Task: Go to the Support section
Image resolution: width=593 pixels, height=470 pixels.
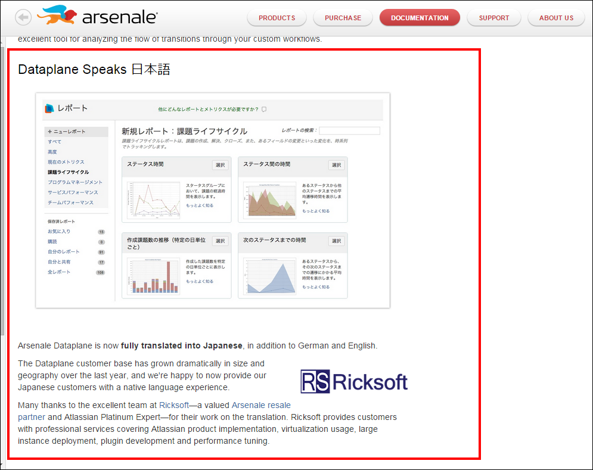Action: tap(494, 18)
